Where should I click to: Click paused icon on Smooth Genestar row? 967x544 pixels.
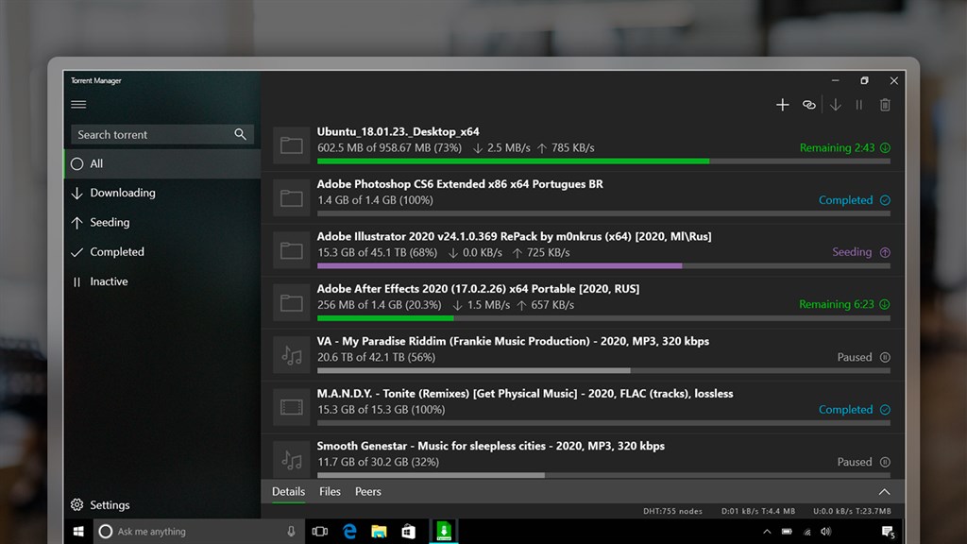click(x=885, y=462)
